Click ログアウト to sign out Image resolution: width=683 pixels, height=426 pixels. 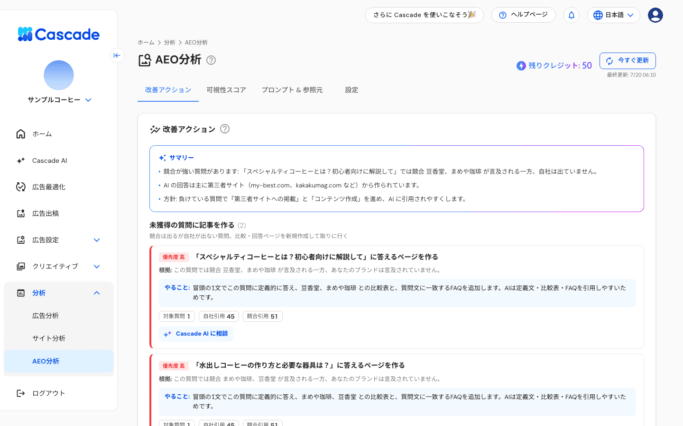59,393
